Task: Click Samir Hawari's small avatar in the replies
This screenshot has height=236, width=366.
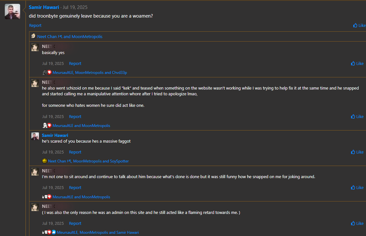Action: click(35, 136)
